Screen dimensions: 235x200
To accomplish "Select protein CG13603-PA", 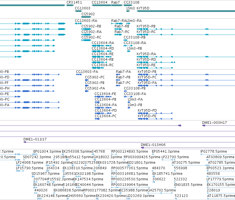I will point(87,72).
